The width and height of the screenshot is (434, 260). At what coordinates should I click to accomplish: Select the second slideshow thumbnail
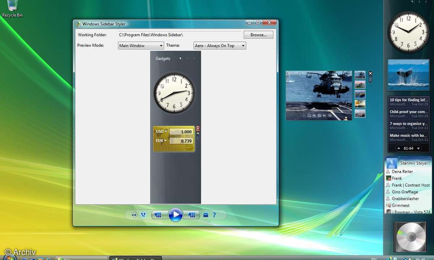(360, 84)
